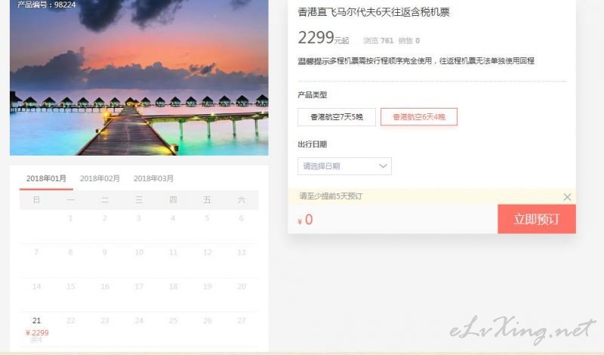Click the eLvXing.net watermark logo
The height and width of the screenshot is (355, 604).
522,329
